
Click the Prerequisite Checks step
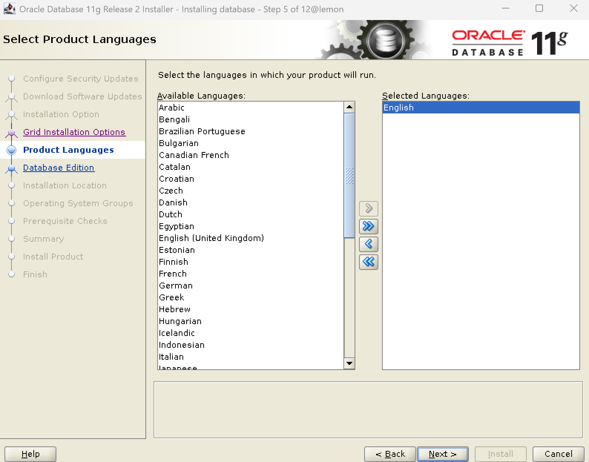65,221
